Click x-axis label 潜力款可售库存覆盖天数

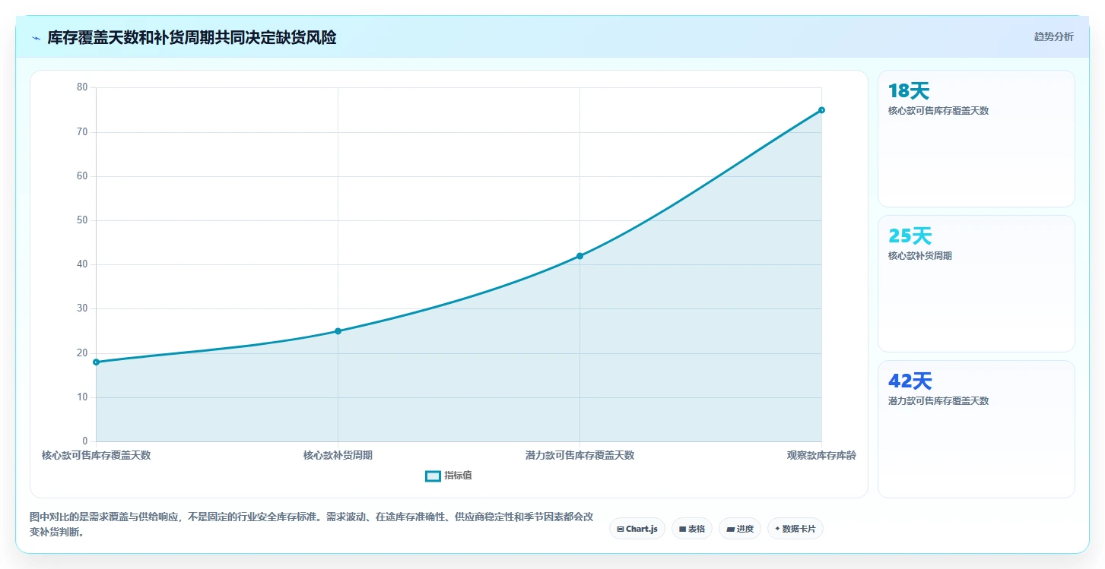[579, 455]
